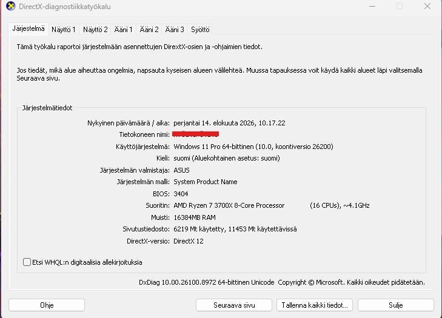Screen dimensions: 442x318
Task: Click the Copyright Microsoft notice text
Action: point(351,282)
